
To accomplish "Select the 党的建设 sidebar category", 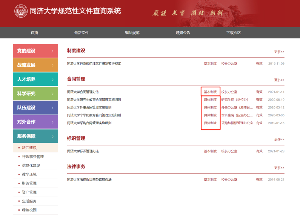I will pyautogui.click(x=35, y=51).
